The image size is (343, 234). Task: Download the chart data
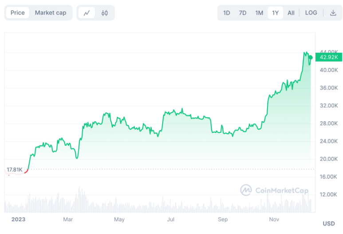[333, 13]
